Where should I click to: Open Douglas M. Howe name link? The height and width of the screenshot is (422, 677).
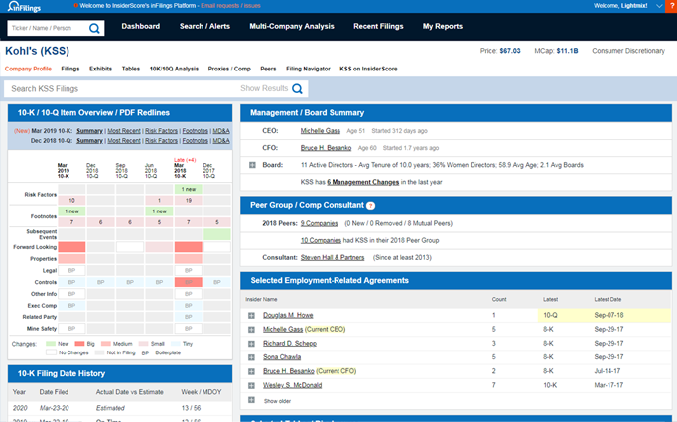coord(288,315)
